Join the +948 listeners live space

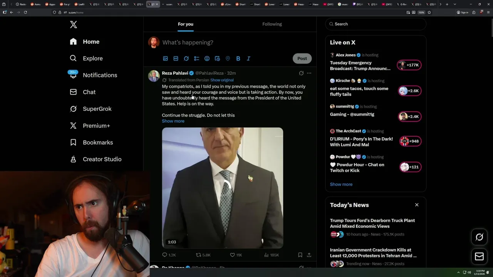pyautogui.click(x=410, y=141)
